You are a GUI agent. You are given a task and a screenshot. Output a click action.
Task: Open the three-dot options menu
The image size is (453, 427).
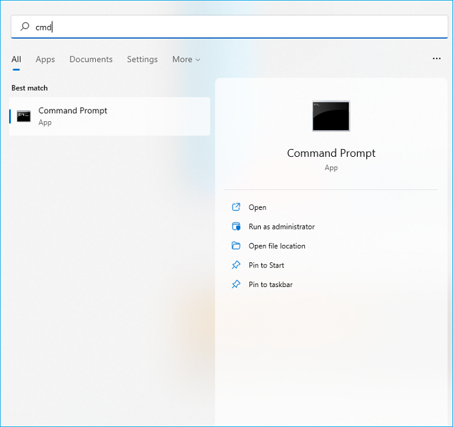pos(436,59)
